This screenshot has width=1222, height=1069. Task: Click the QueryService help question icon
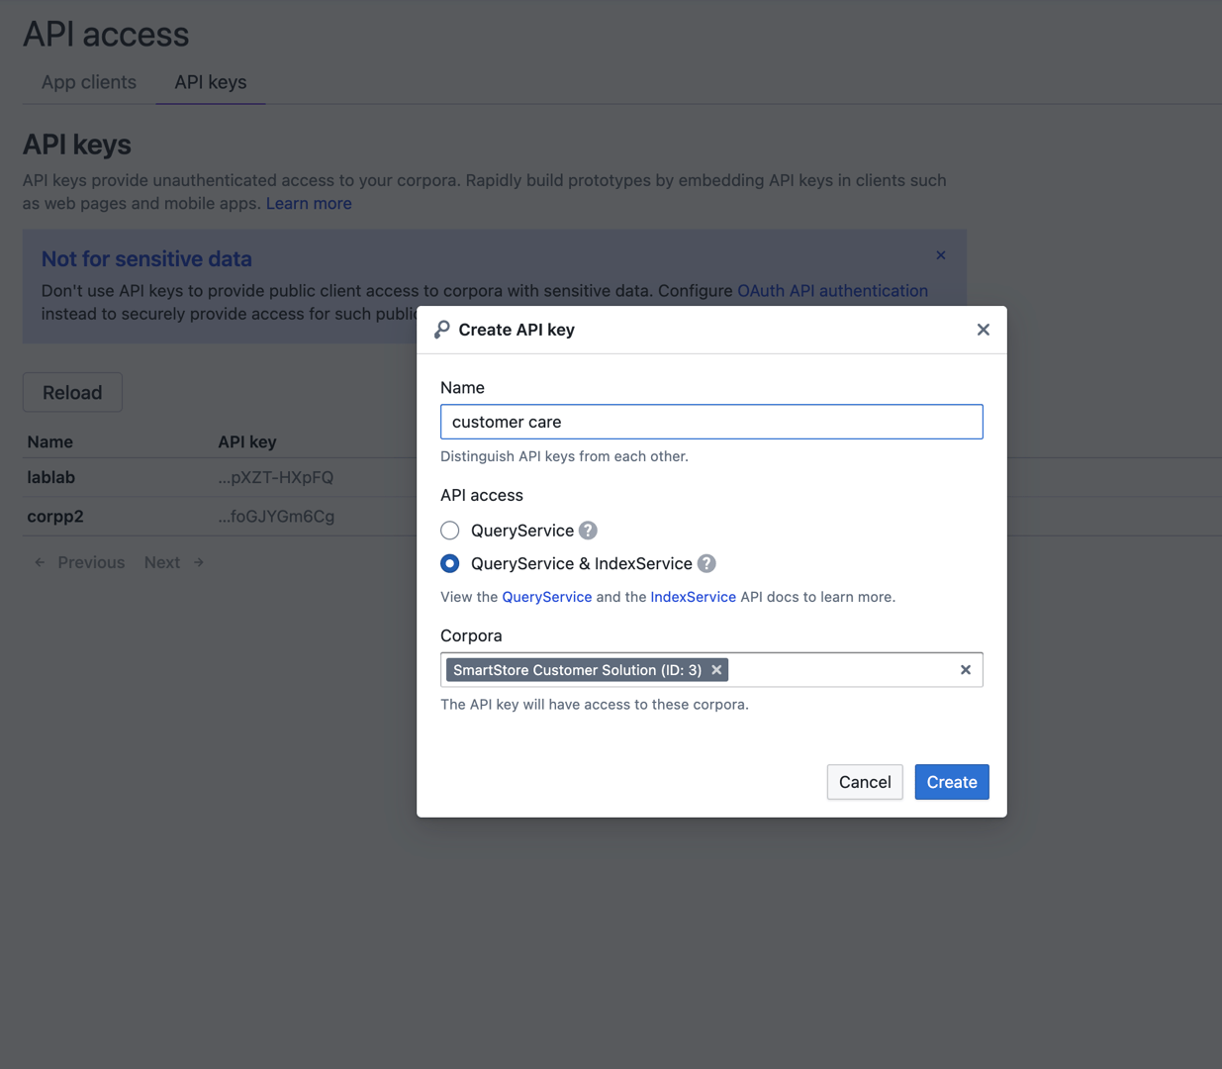pos(588,531)
